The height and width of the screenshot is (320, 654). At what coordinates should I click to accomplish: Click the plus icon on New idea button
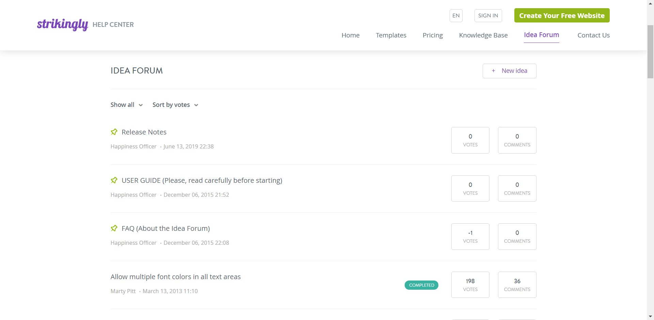tap(493, 70)
